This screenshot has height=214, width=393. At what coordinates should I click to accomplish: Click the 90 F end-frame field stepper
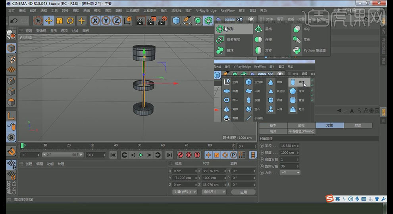coord(104,155)
